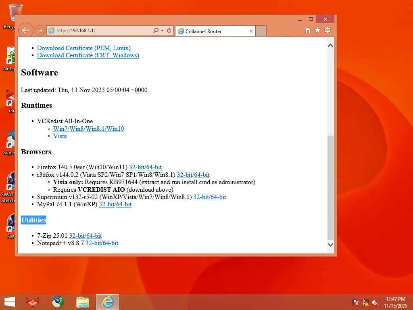Open the clock showing 11:47 PM
The height and width of the screenshot is (310, 413).
(x=396, y=302)
